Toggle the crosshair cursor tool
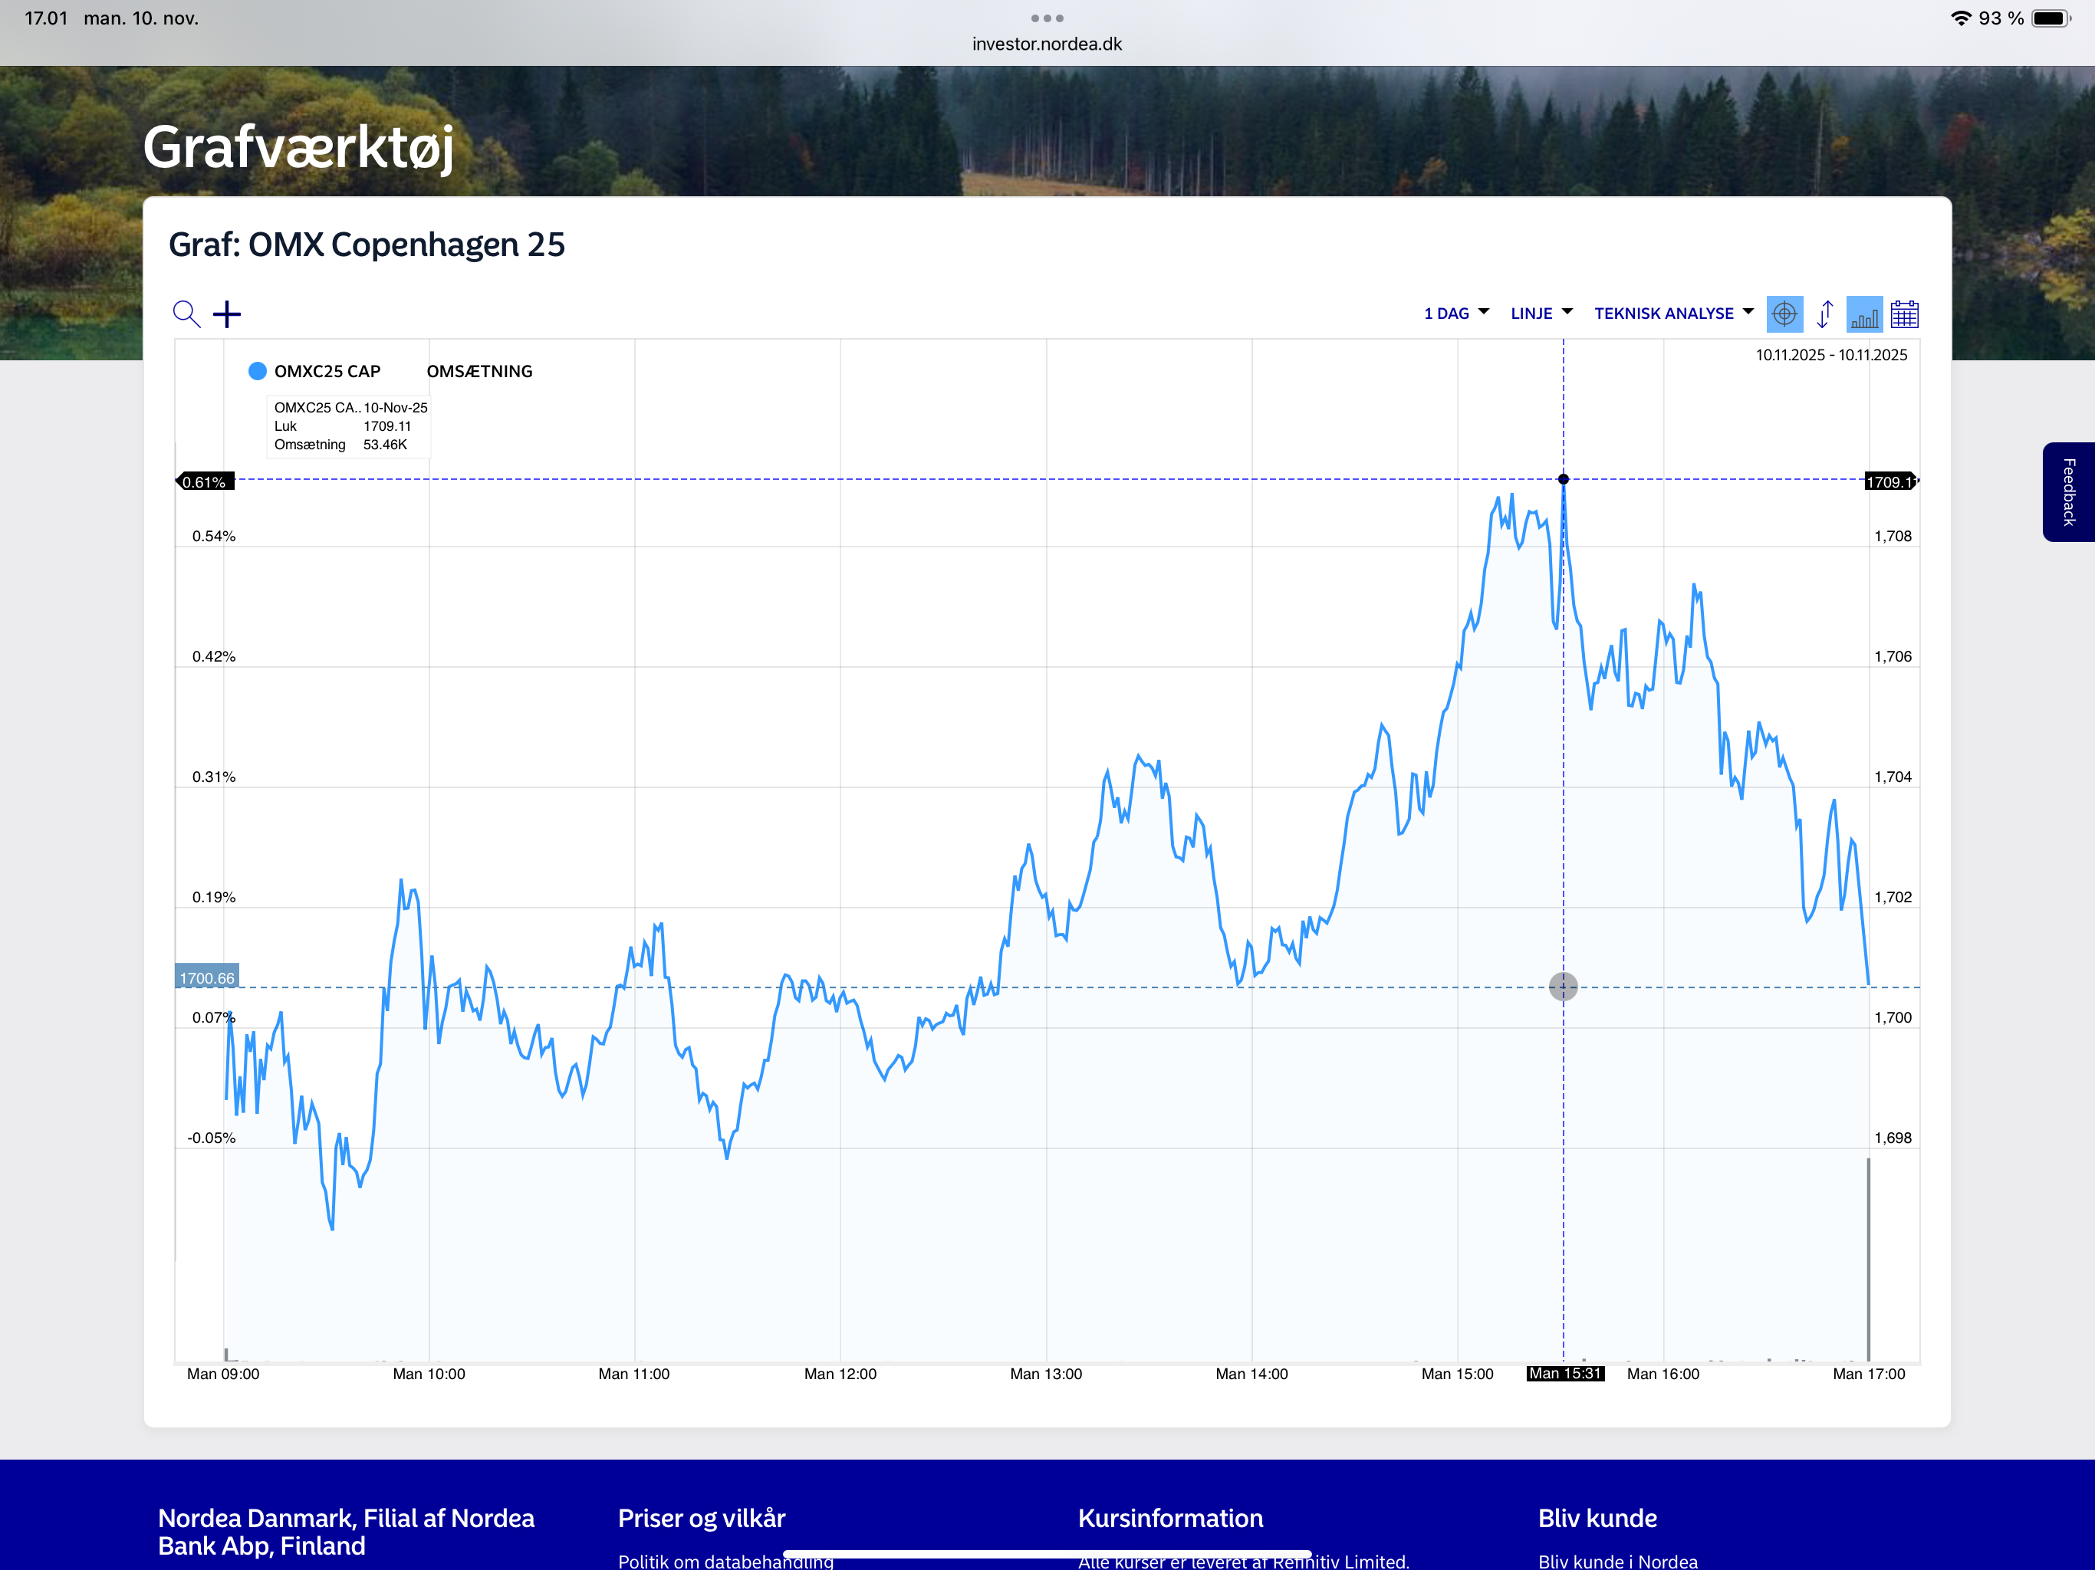The width and height of the screenshot is (2095, 1570). click(x=1784, y=314)
